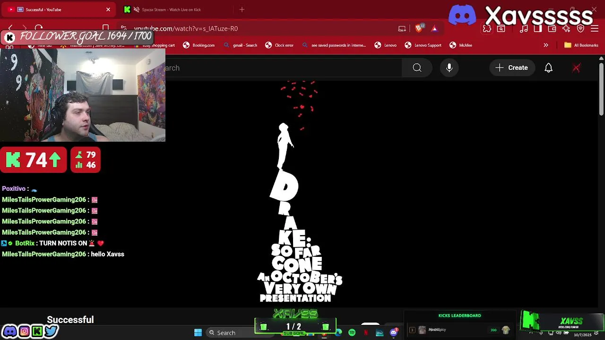
Task: Click the YouTube search text field
Action: click(x=284, y=68)
